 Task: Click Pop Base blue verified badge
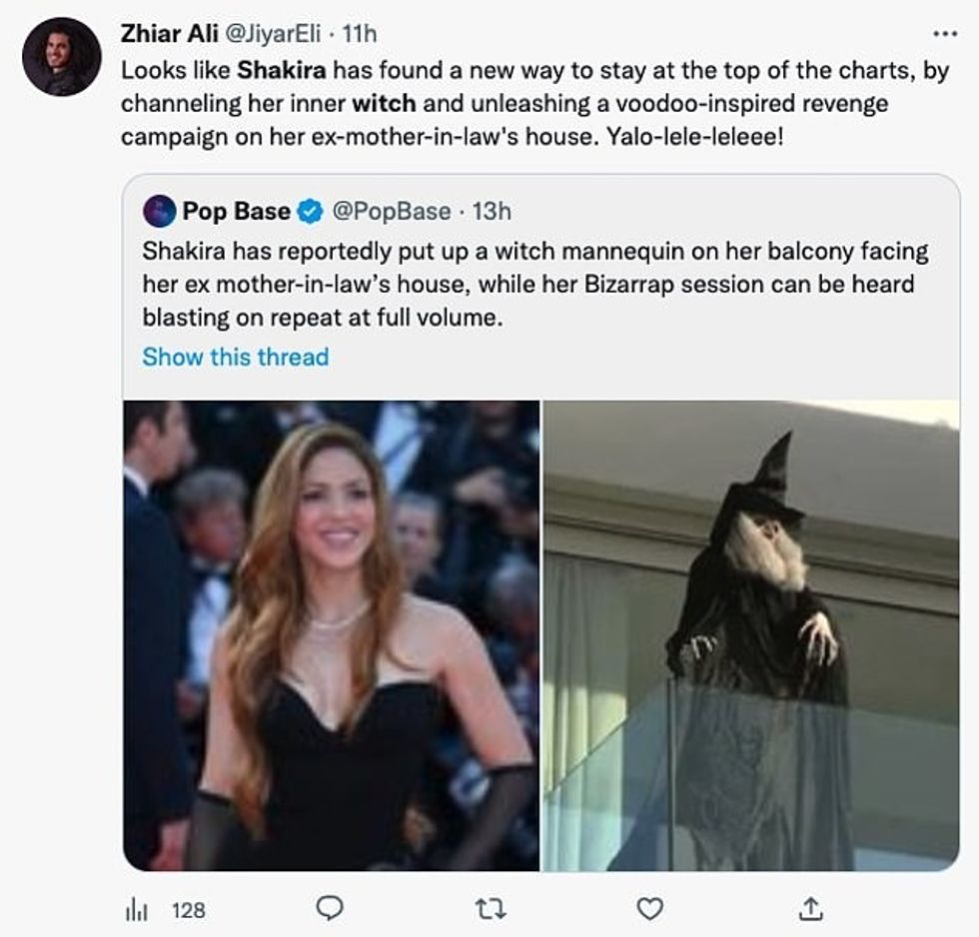coord(311,212)
